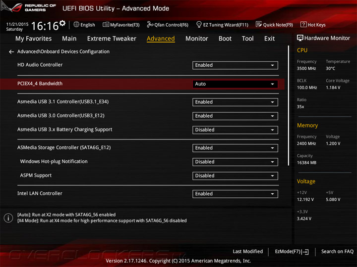Click the vertical scrollbar of settings list
357x267 pixels.
point(289,106)
